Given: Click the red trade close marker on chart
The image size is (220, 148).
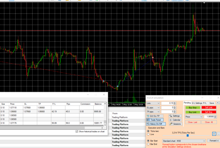Looking at the screenshot, I should coord(153,58).
